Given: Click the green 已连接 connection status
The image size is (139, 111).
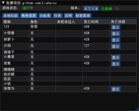Looking at the screenshot, I should [106, 9].
